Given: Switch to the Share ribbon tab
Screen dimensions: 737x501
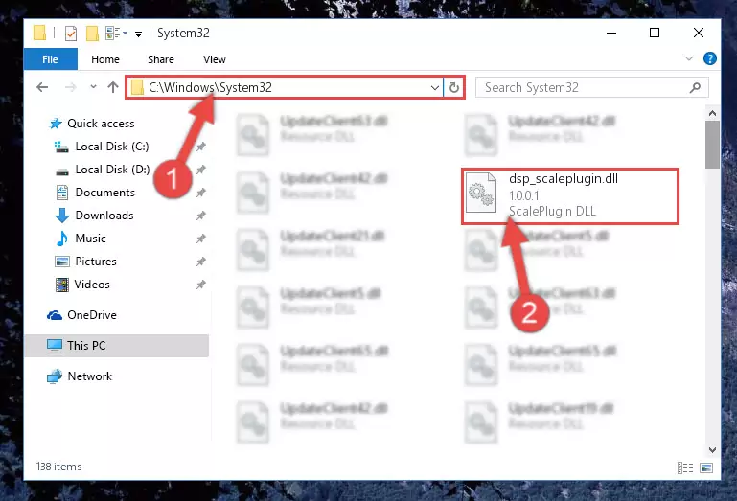Looking at the screenshot, I should 161,59.
